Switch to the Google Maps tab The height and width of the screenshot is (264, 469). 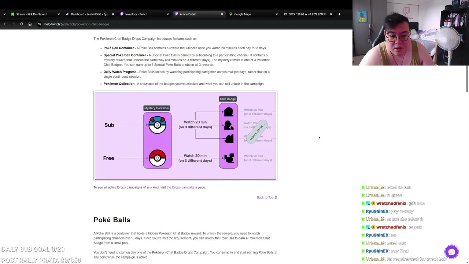[x=253, y=14]
